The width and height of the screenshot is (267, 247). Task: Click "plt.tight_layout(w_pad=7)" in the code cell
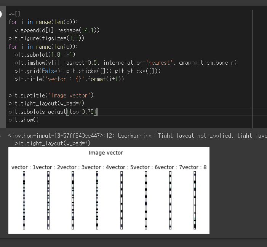click(x=46, y=104)
